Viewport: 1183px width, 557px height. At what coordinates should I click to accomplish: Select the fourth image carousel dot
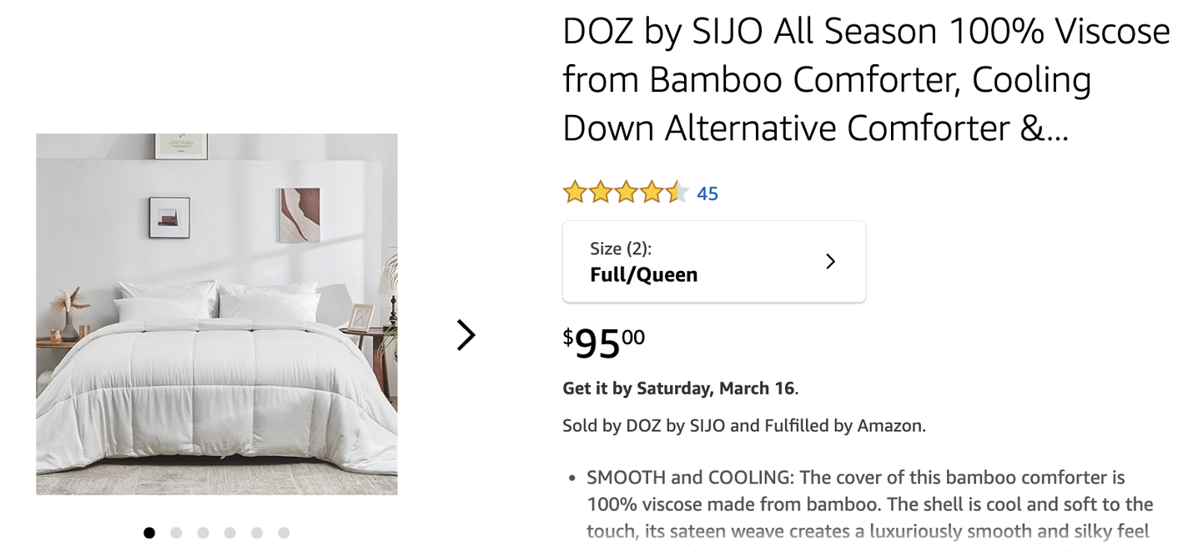pos(230,533)
